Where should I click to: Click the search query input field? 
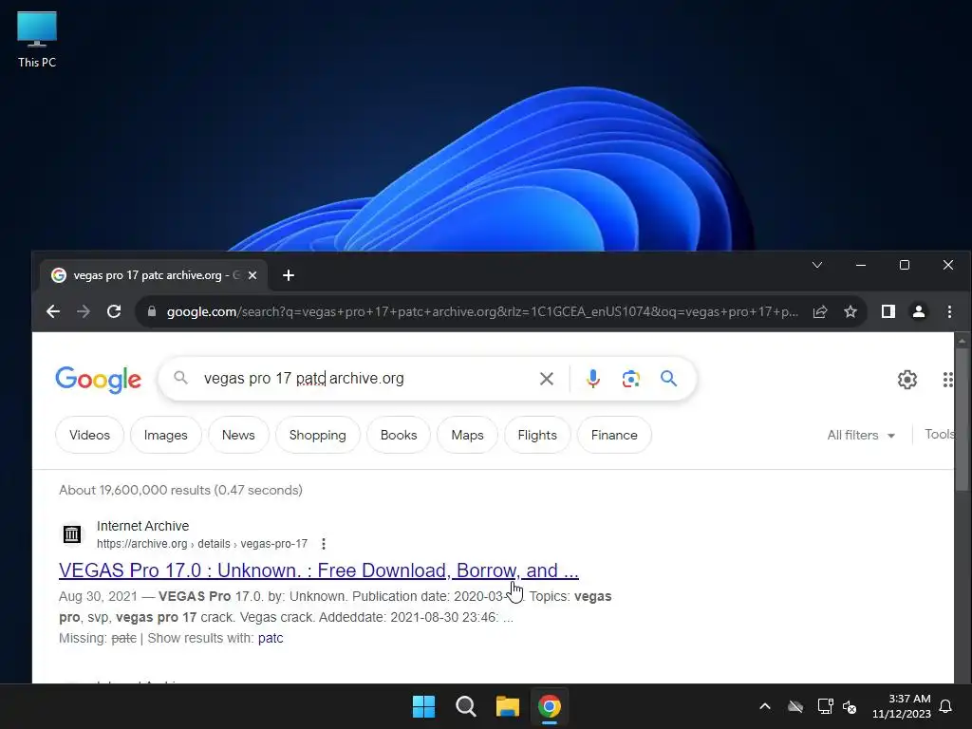click(365, 378)
